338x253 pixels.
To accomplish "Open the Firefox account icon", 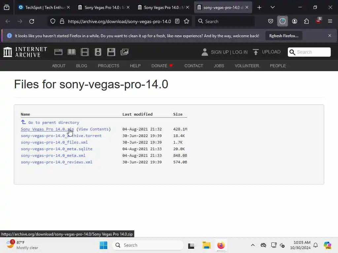I will tap(294, 21).
